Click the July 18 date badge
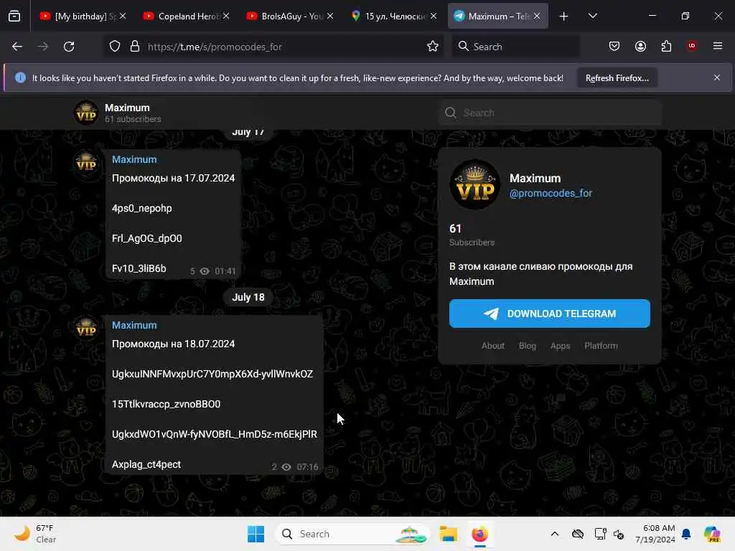735x551 pixels. coord(248,297)
